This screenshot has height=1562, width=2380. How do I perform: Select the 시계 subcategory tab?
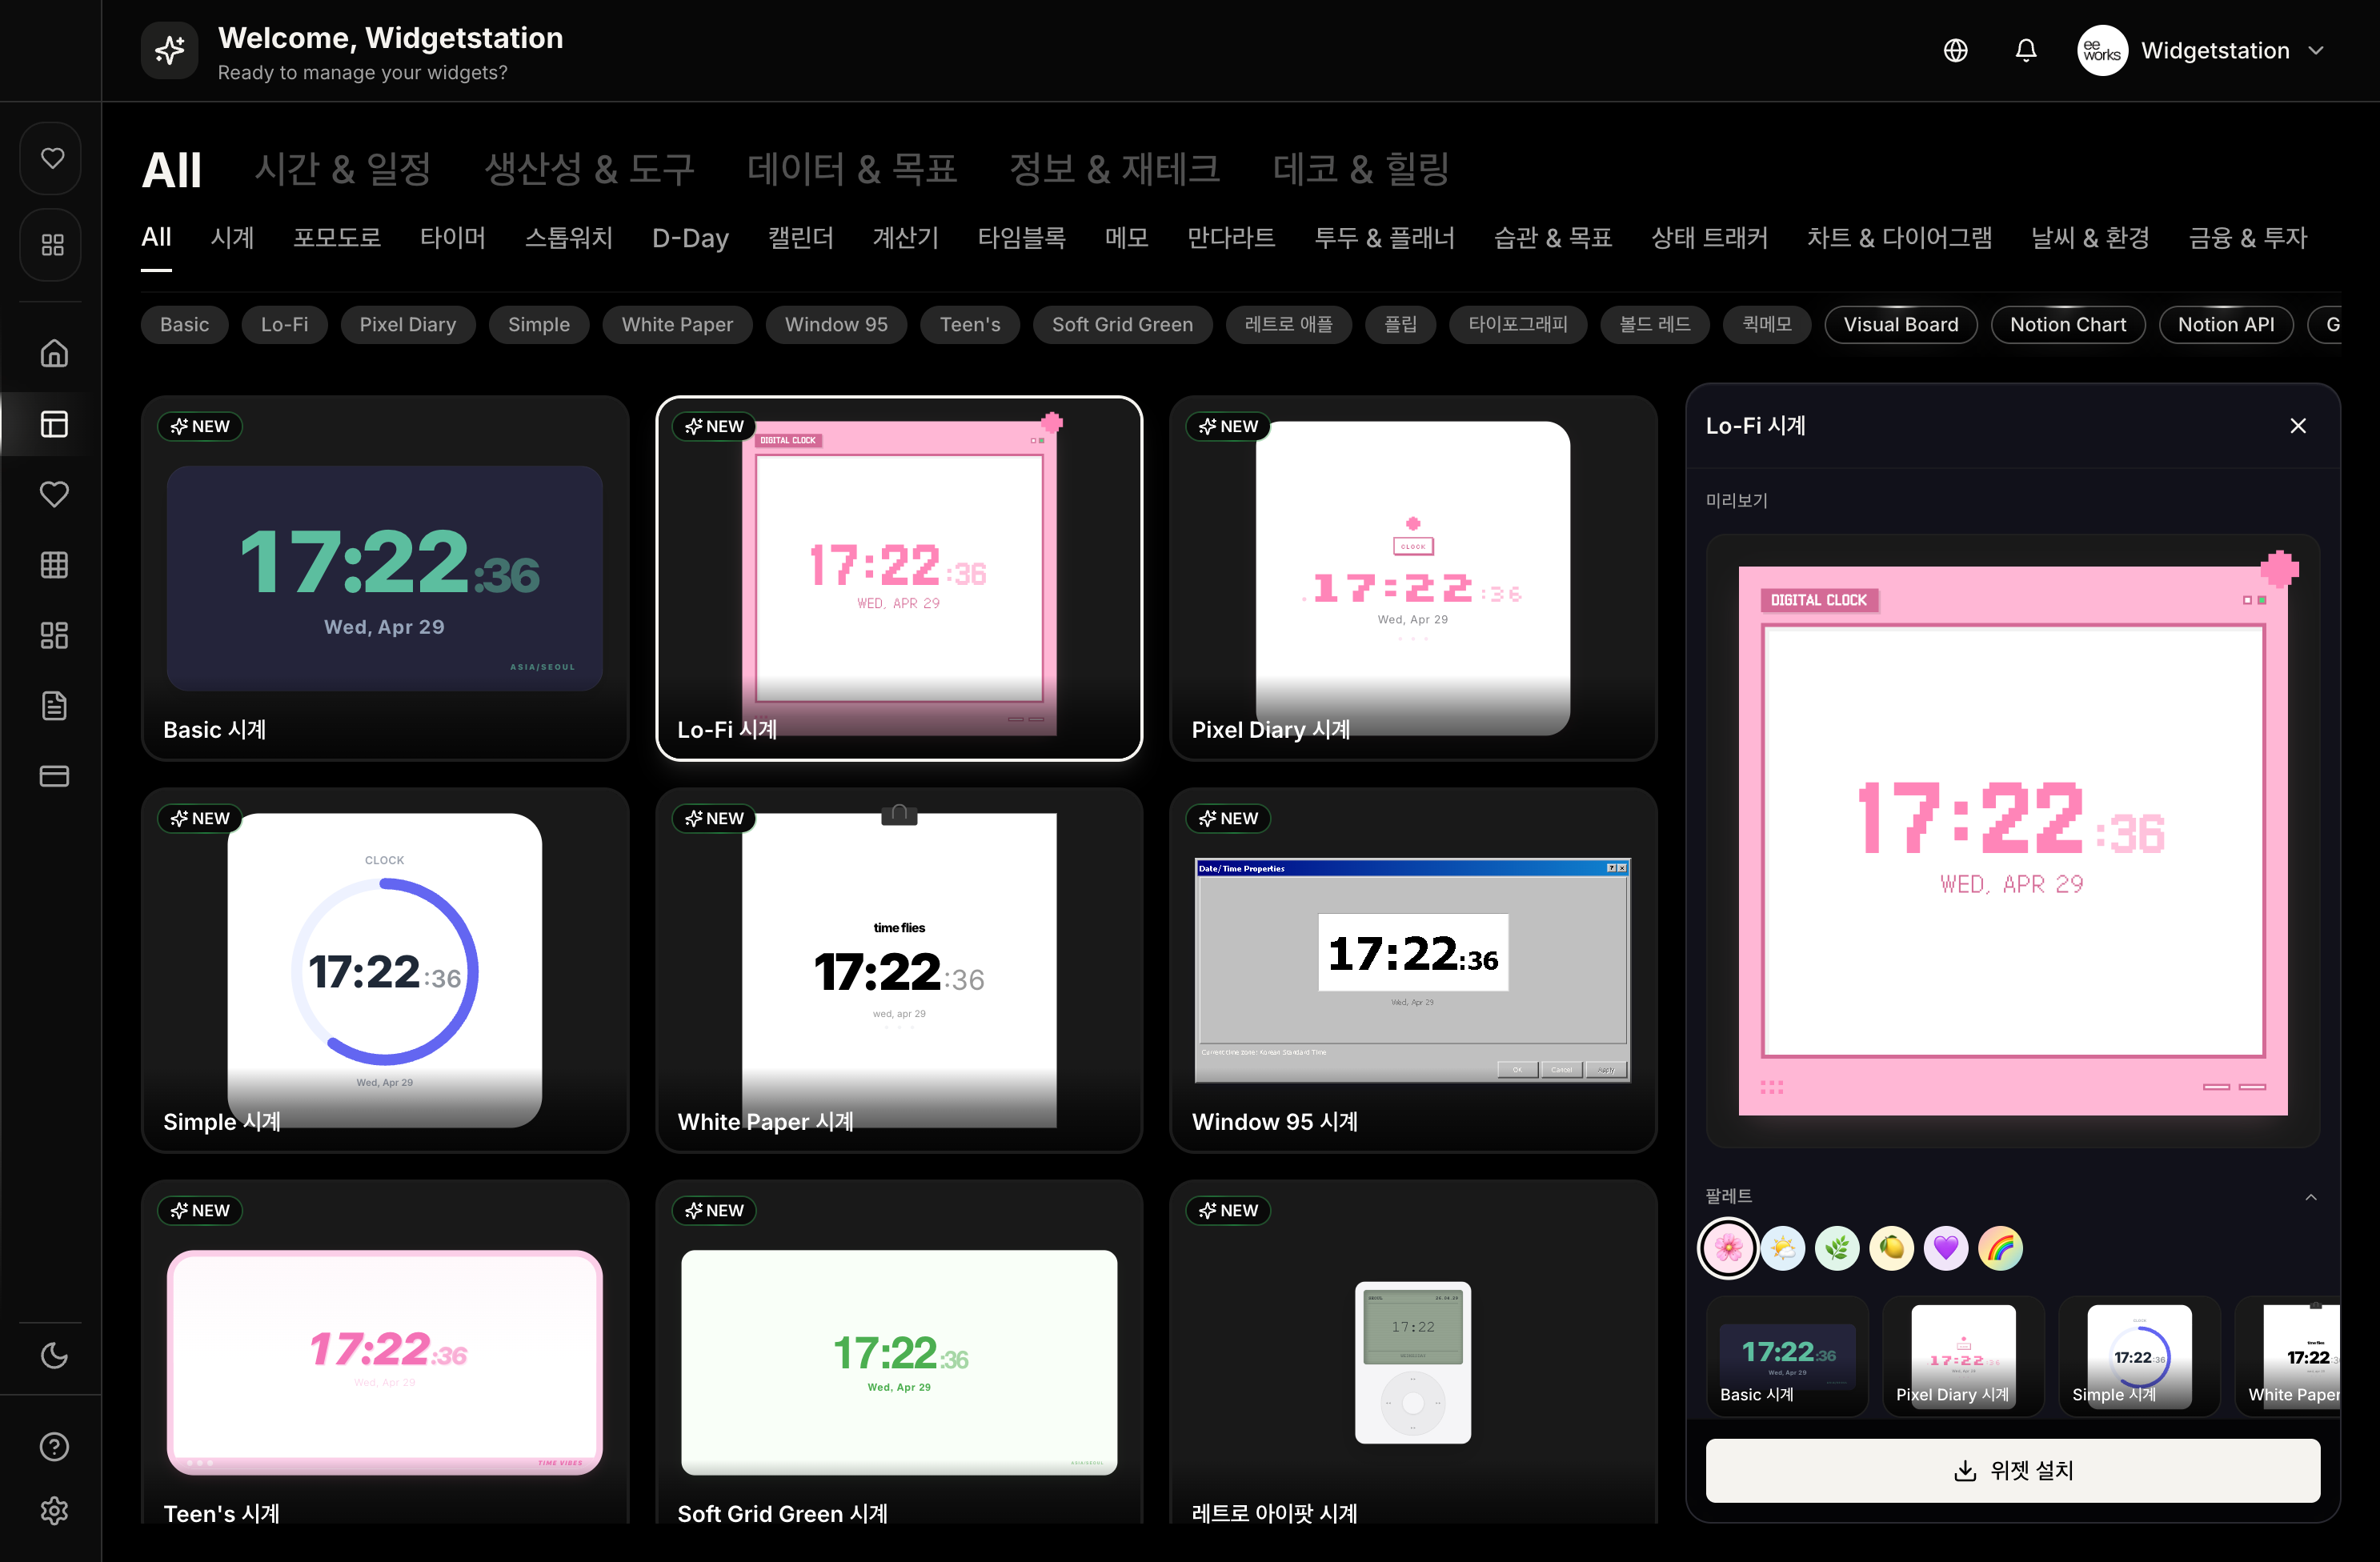coord(232,238)
